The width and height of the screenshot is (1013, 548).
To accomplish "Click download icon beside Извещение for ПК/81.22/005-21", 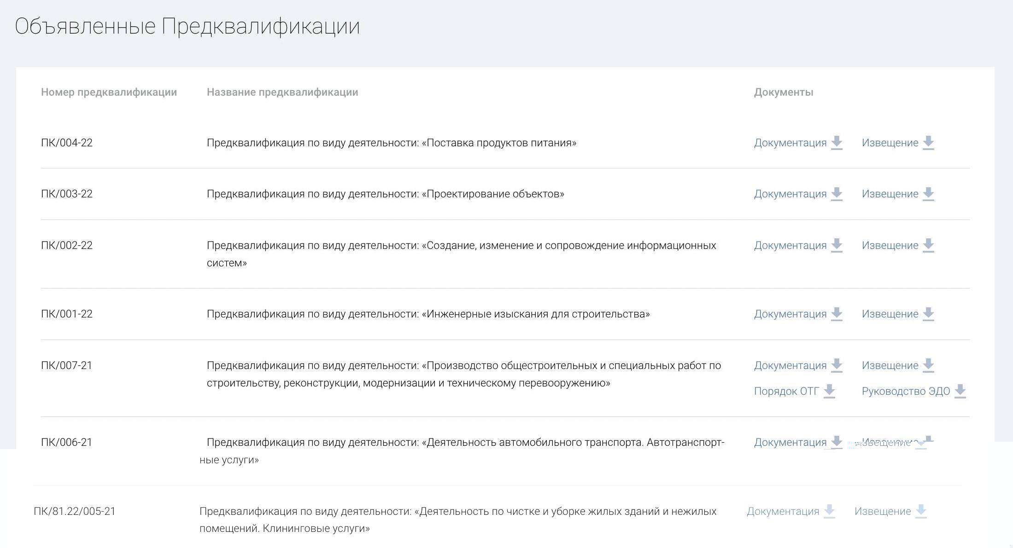I will [921, 512].
